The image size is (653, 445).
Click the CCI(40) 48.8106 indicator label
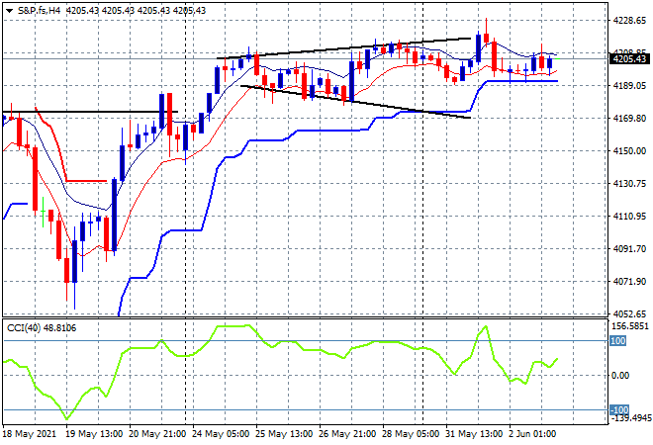(x=42, y=328)
